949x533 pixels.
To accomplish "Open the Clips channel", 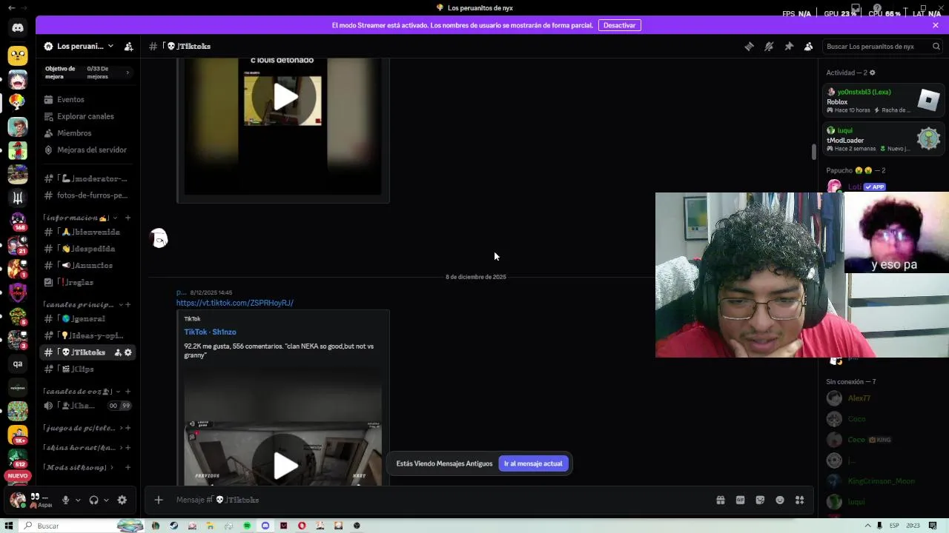I will click(87, 369).
